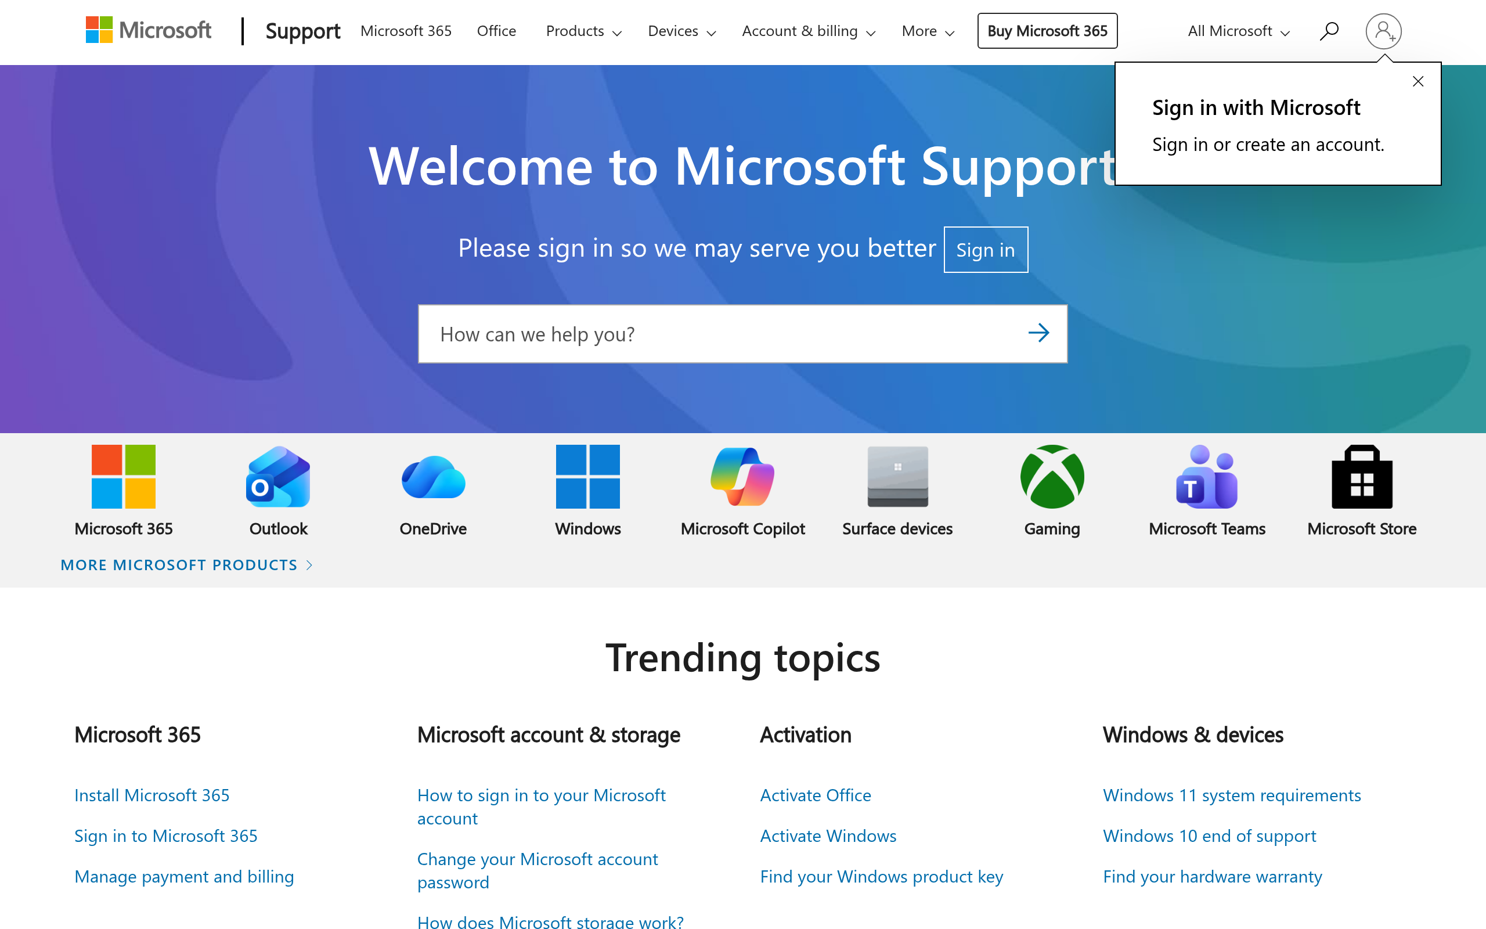Expand More Microsoft Products

click(180, 564)
